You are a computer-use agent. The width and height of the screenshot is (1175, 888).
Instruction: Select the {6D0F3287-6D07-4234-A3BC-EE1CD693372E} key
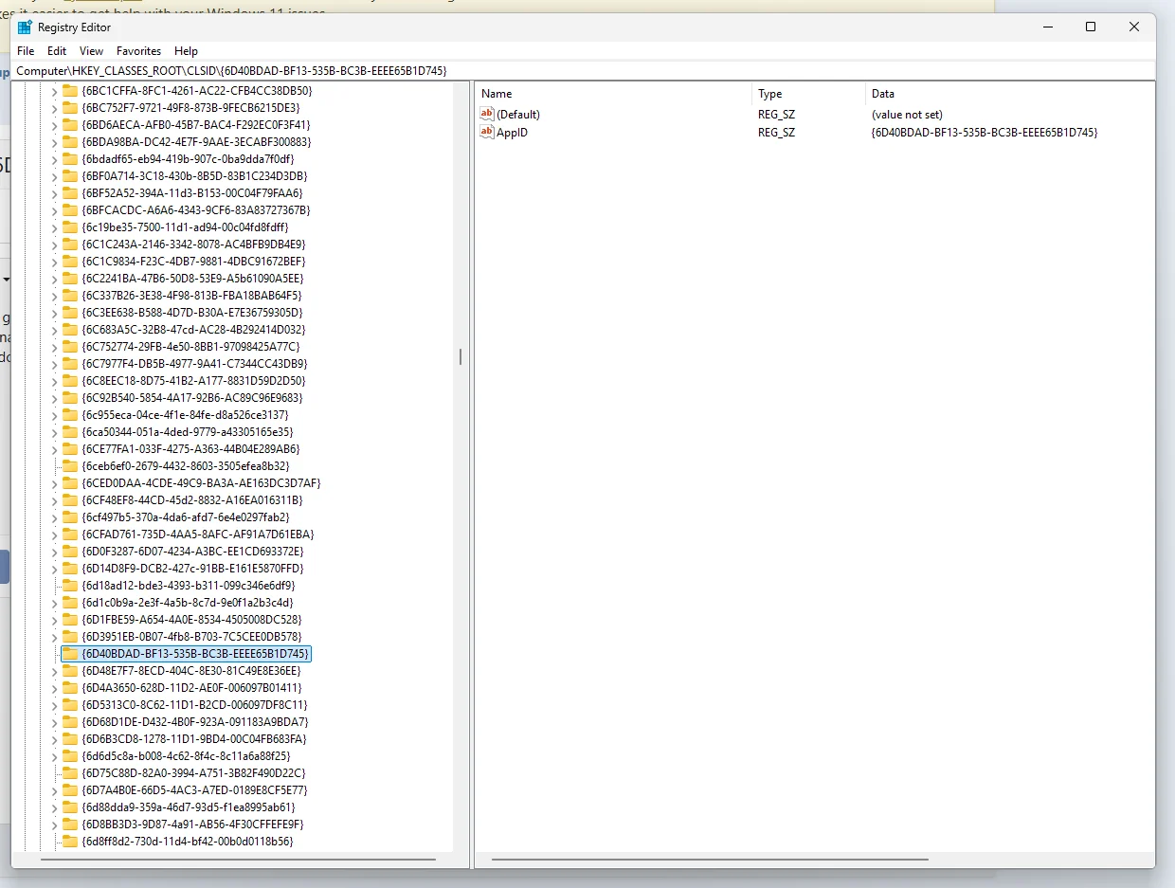(192, 552)
